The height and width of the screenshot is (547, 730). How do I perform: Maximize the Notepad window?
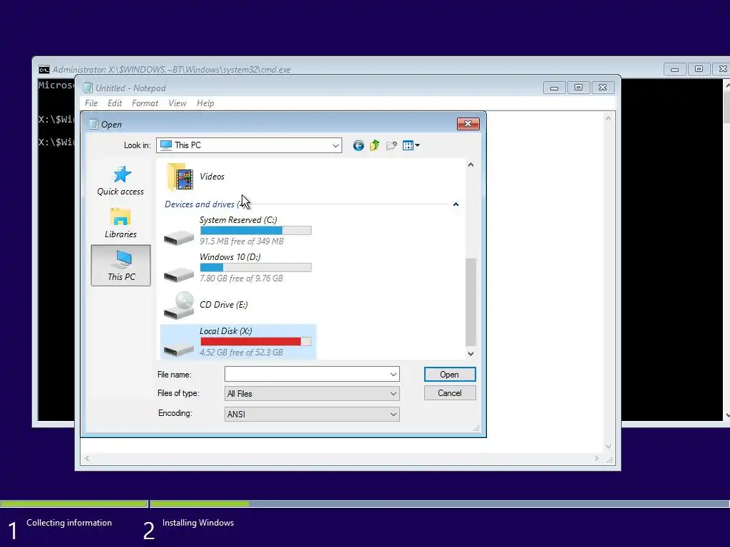[578, 88]
